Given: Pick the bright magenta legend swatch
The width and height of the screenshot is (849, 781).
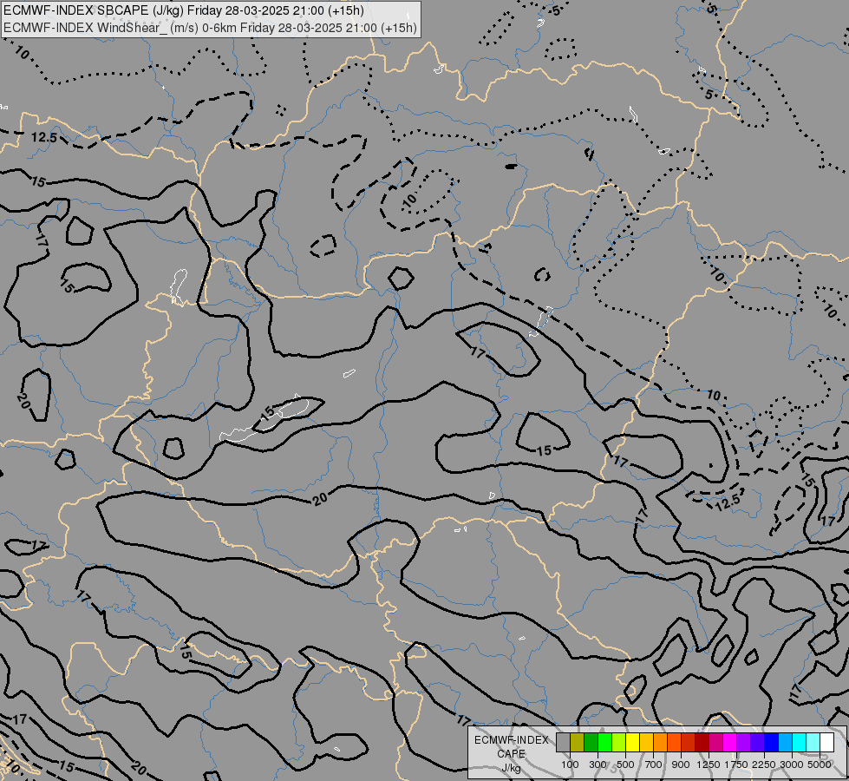Looking at the screenshot, I should coord(730,743).
